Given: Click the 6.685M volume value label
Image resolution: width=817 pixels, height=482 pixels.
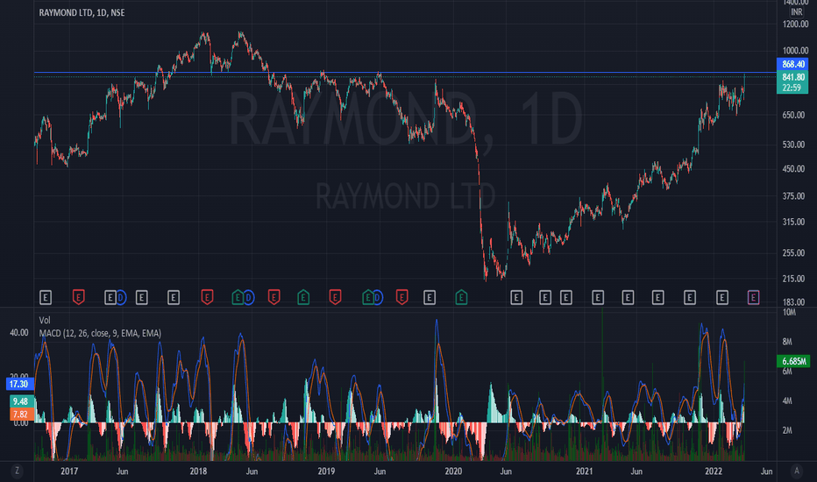Looking at the screenshot, I should pyautogui.click(x=793, y=361).
